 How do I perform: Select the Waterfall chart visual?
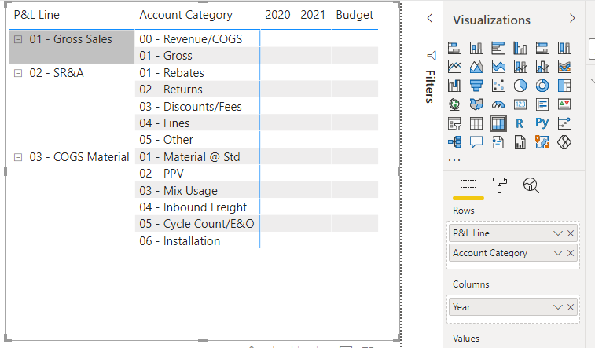tap(454, 86)
